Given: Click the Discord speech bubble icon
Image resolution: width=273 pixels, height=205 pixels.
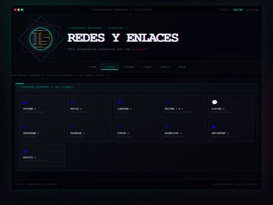Looking at the screenshot, I should 214,102.
